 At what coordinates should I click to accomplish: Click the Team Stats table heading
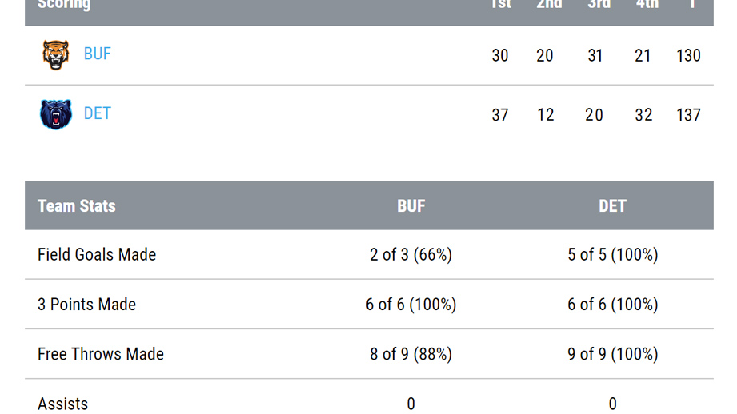coord(77,206)
